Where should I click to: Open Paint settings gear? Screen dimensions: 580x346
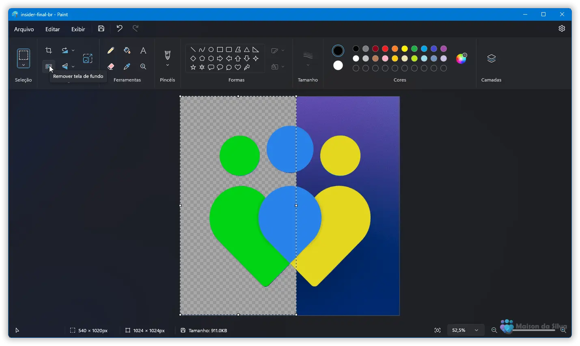(x=562, y=28)
